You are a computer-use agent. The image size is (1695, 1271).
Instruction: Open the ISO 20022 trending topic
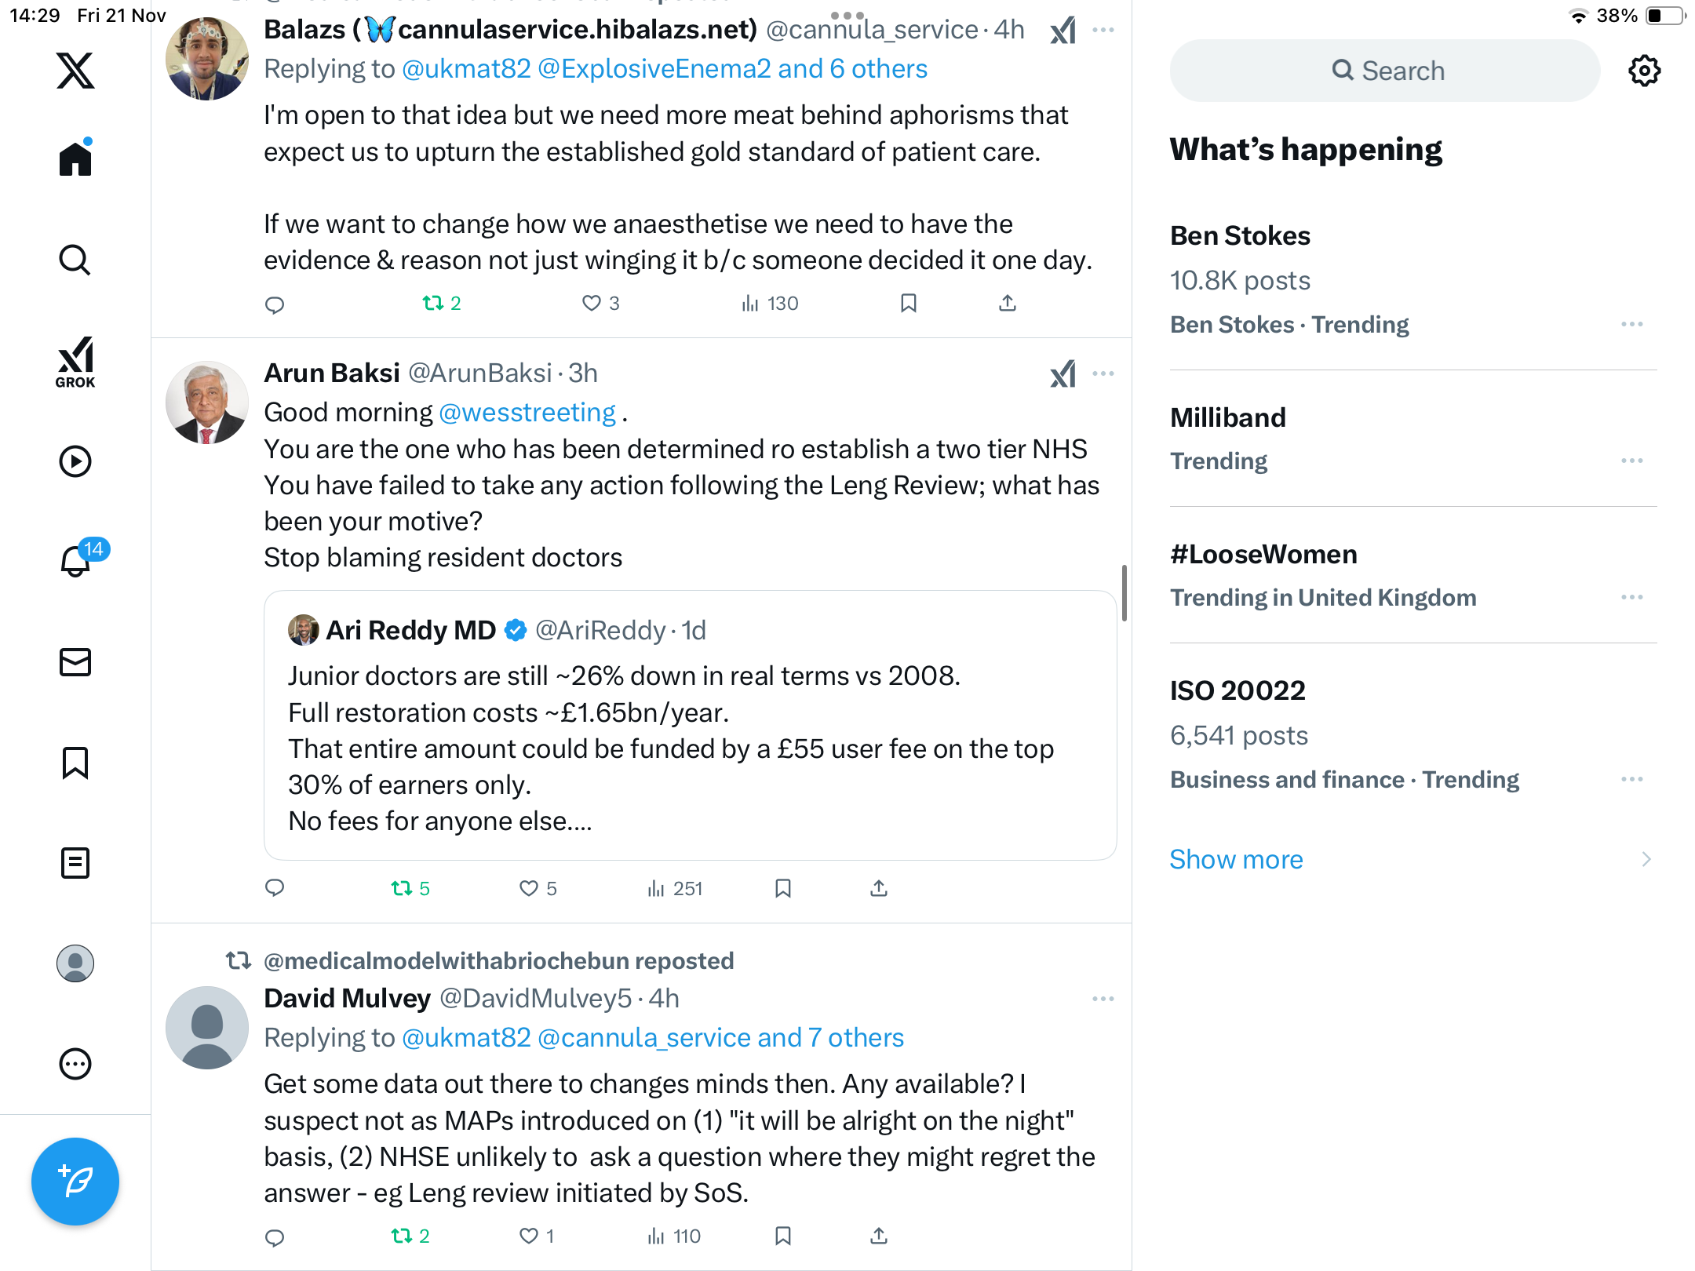coord(1238,690)
